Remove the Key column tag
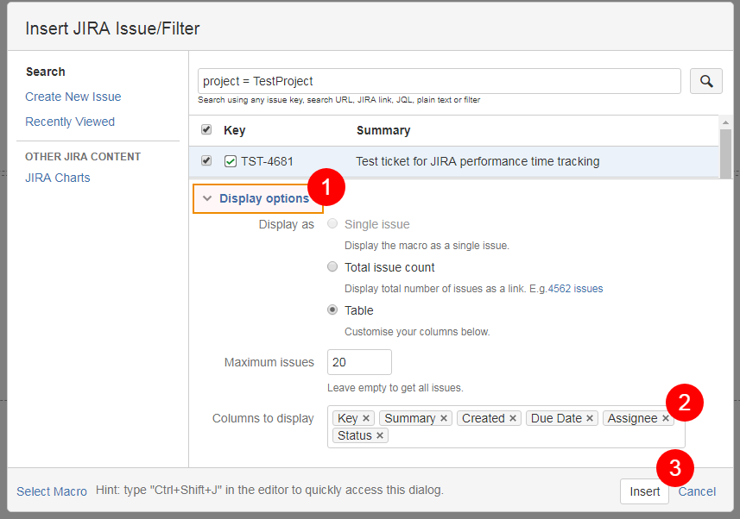740x519 pixels. (366, 418)
